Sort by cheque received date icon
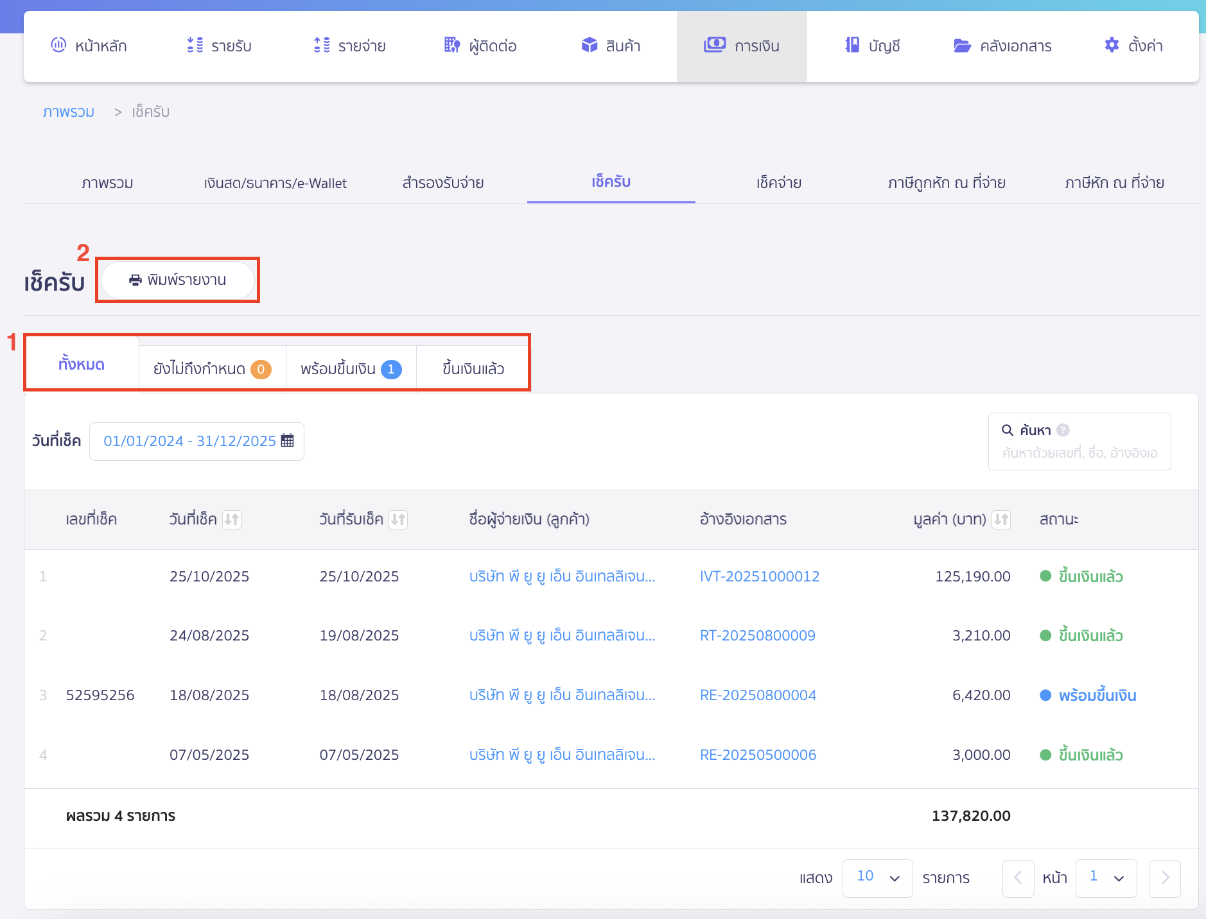 pyautogui.click(x=398, y=519)
